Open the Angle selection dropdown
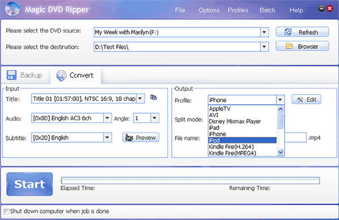This screenshot has width=339, height=220. coord(154,118)
